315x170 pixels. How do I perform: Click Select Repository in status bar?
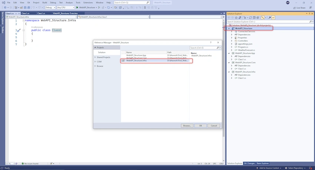coord(295,168)
